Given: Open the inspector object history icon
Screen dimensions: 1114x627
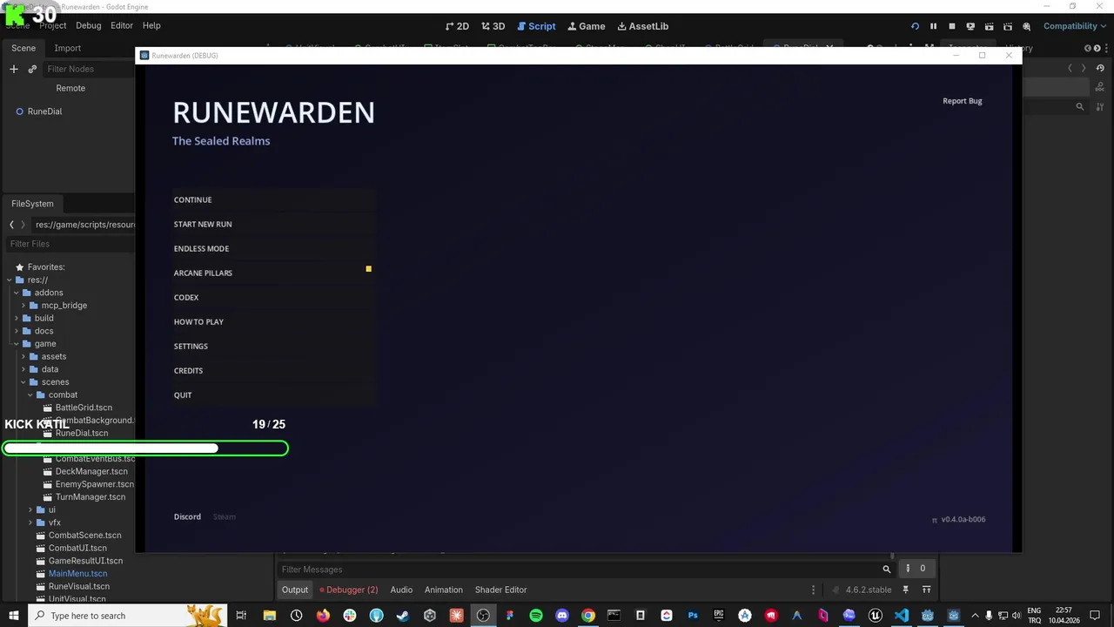Looking at the screenshot, I should click(x=1100, y=68).
